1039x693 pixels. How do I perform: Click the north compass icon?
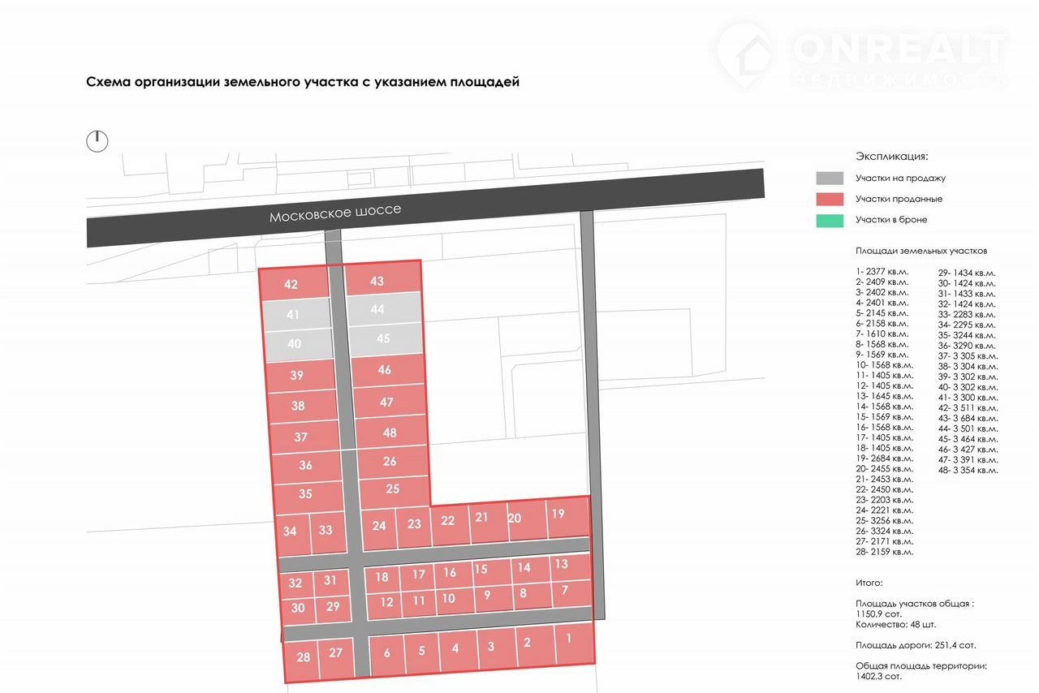97,141
